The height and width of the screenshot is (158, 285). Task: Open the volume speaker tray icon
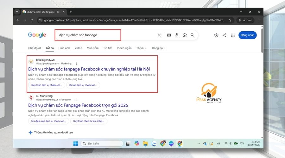[x=230, y=143]
